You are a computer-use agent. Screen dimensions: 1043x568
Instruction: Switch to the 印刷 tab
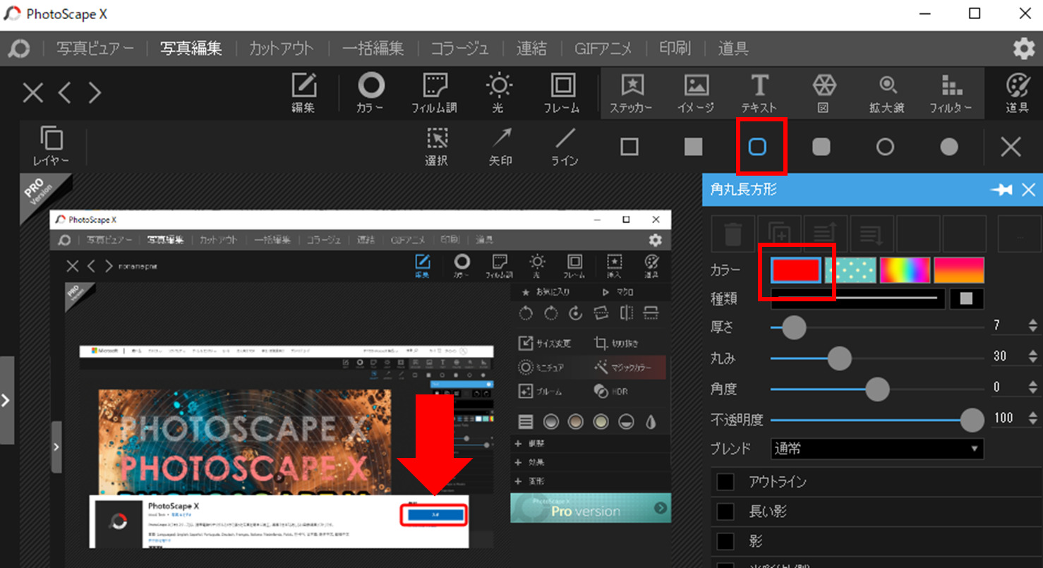tap(675, 49)
